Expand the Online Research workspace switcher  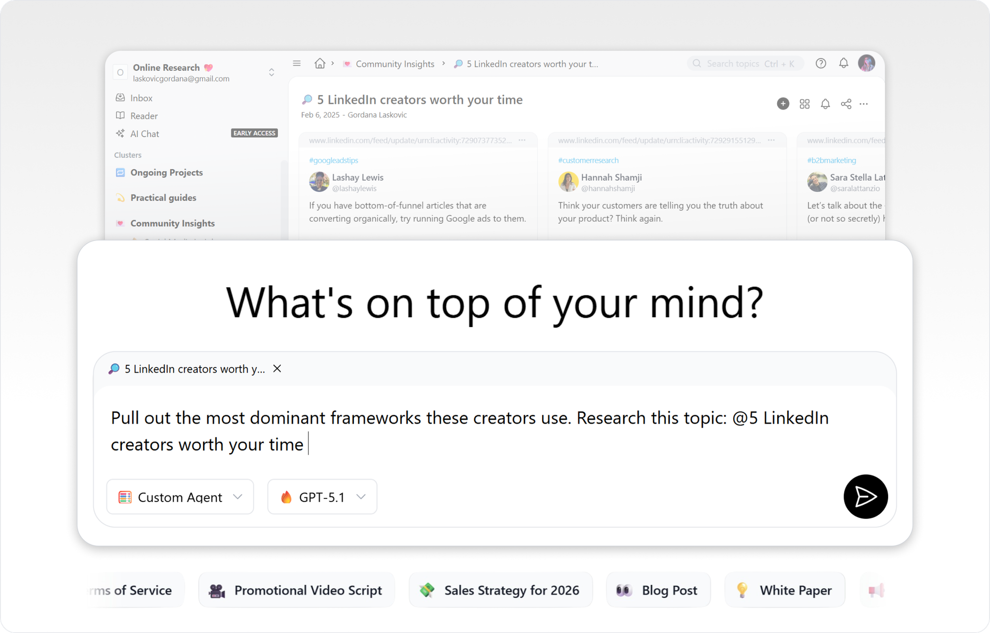tap(271, 72)
